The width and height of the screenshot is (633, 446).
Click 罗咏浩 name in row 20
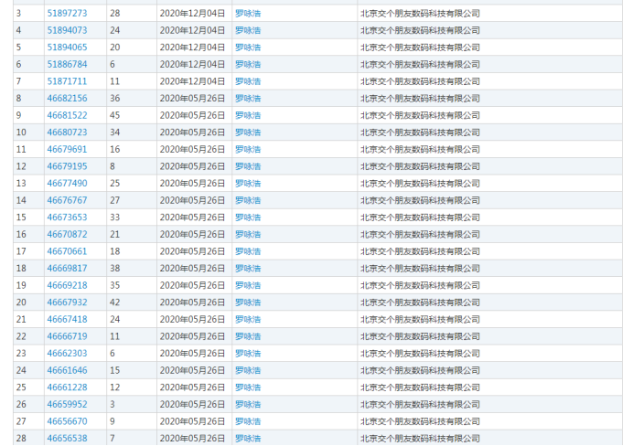(247, 303)
